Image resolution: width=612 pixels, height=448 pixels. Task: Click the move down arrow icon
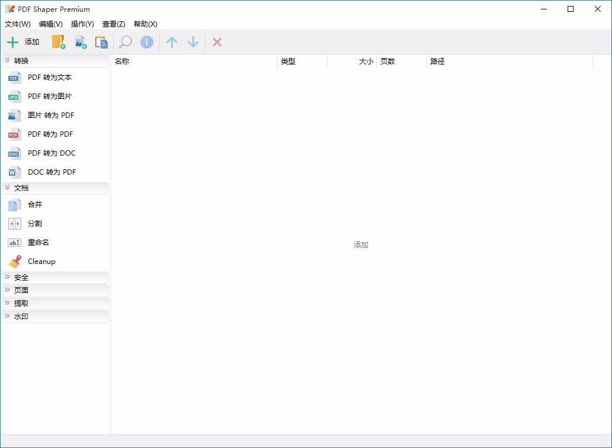pyautogui.click(x=193, y=42)
